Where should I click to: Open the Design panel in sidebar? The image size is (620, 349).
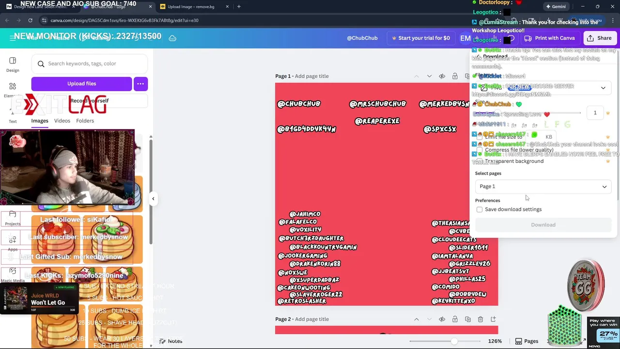[13, 64]
